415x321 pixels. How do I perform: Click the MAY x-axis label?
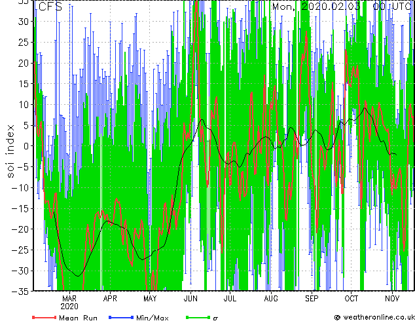click(150, 299)
